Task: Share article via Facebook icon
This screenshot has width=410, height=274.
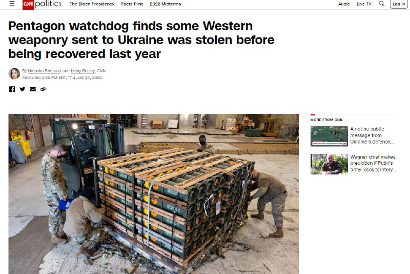Action: pos(12,89)
